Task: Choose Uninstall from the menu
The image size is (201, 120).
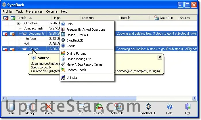Action: click(87, 78)
